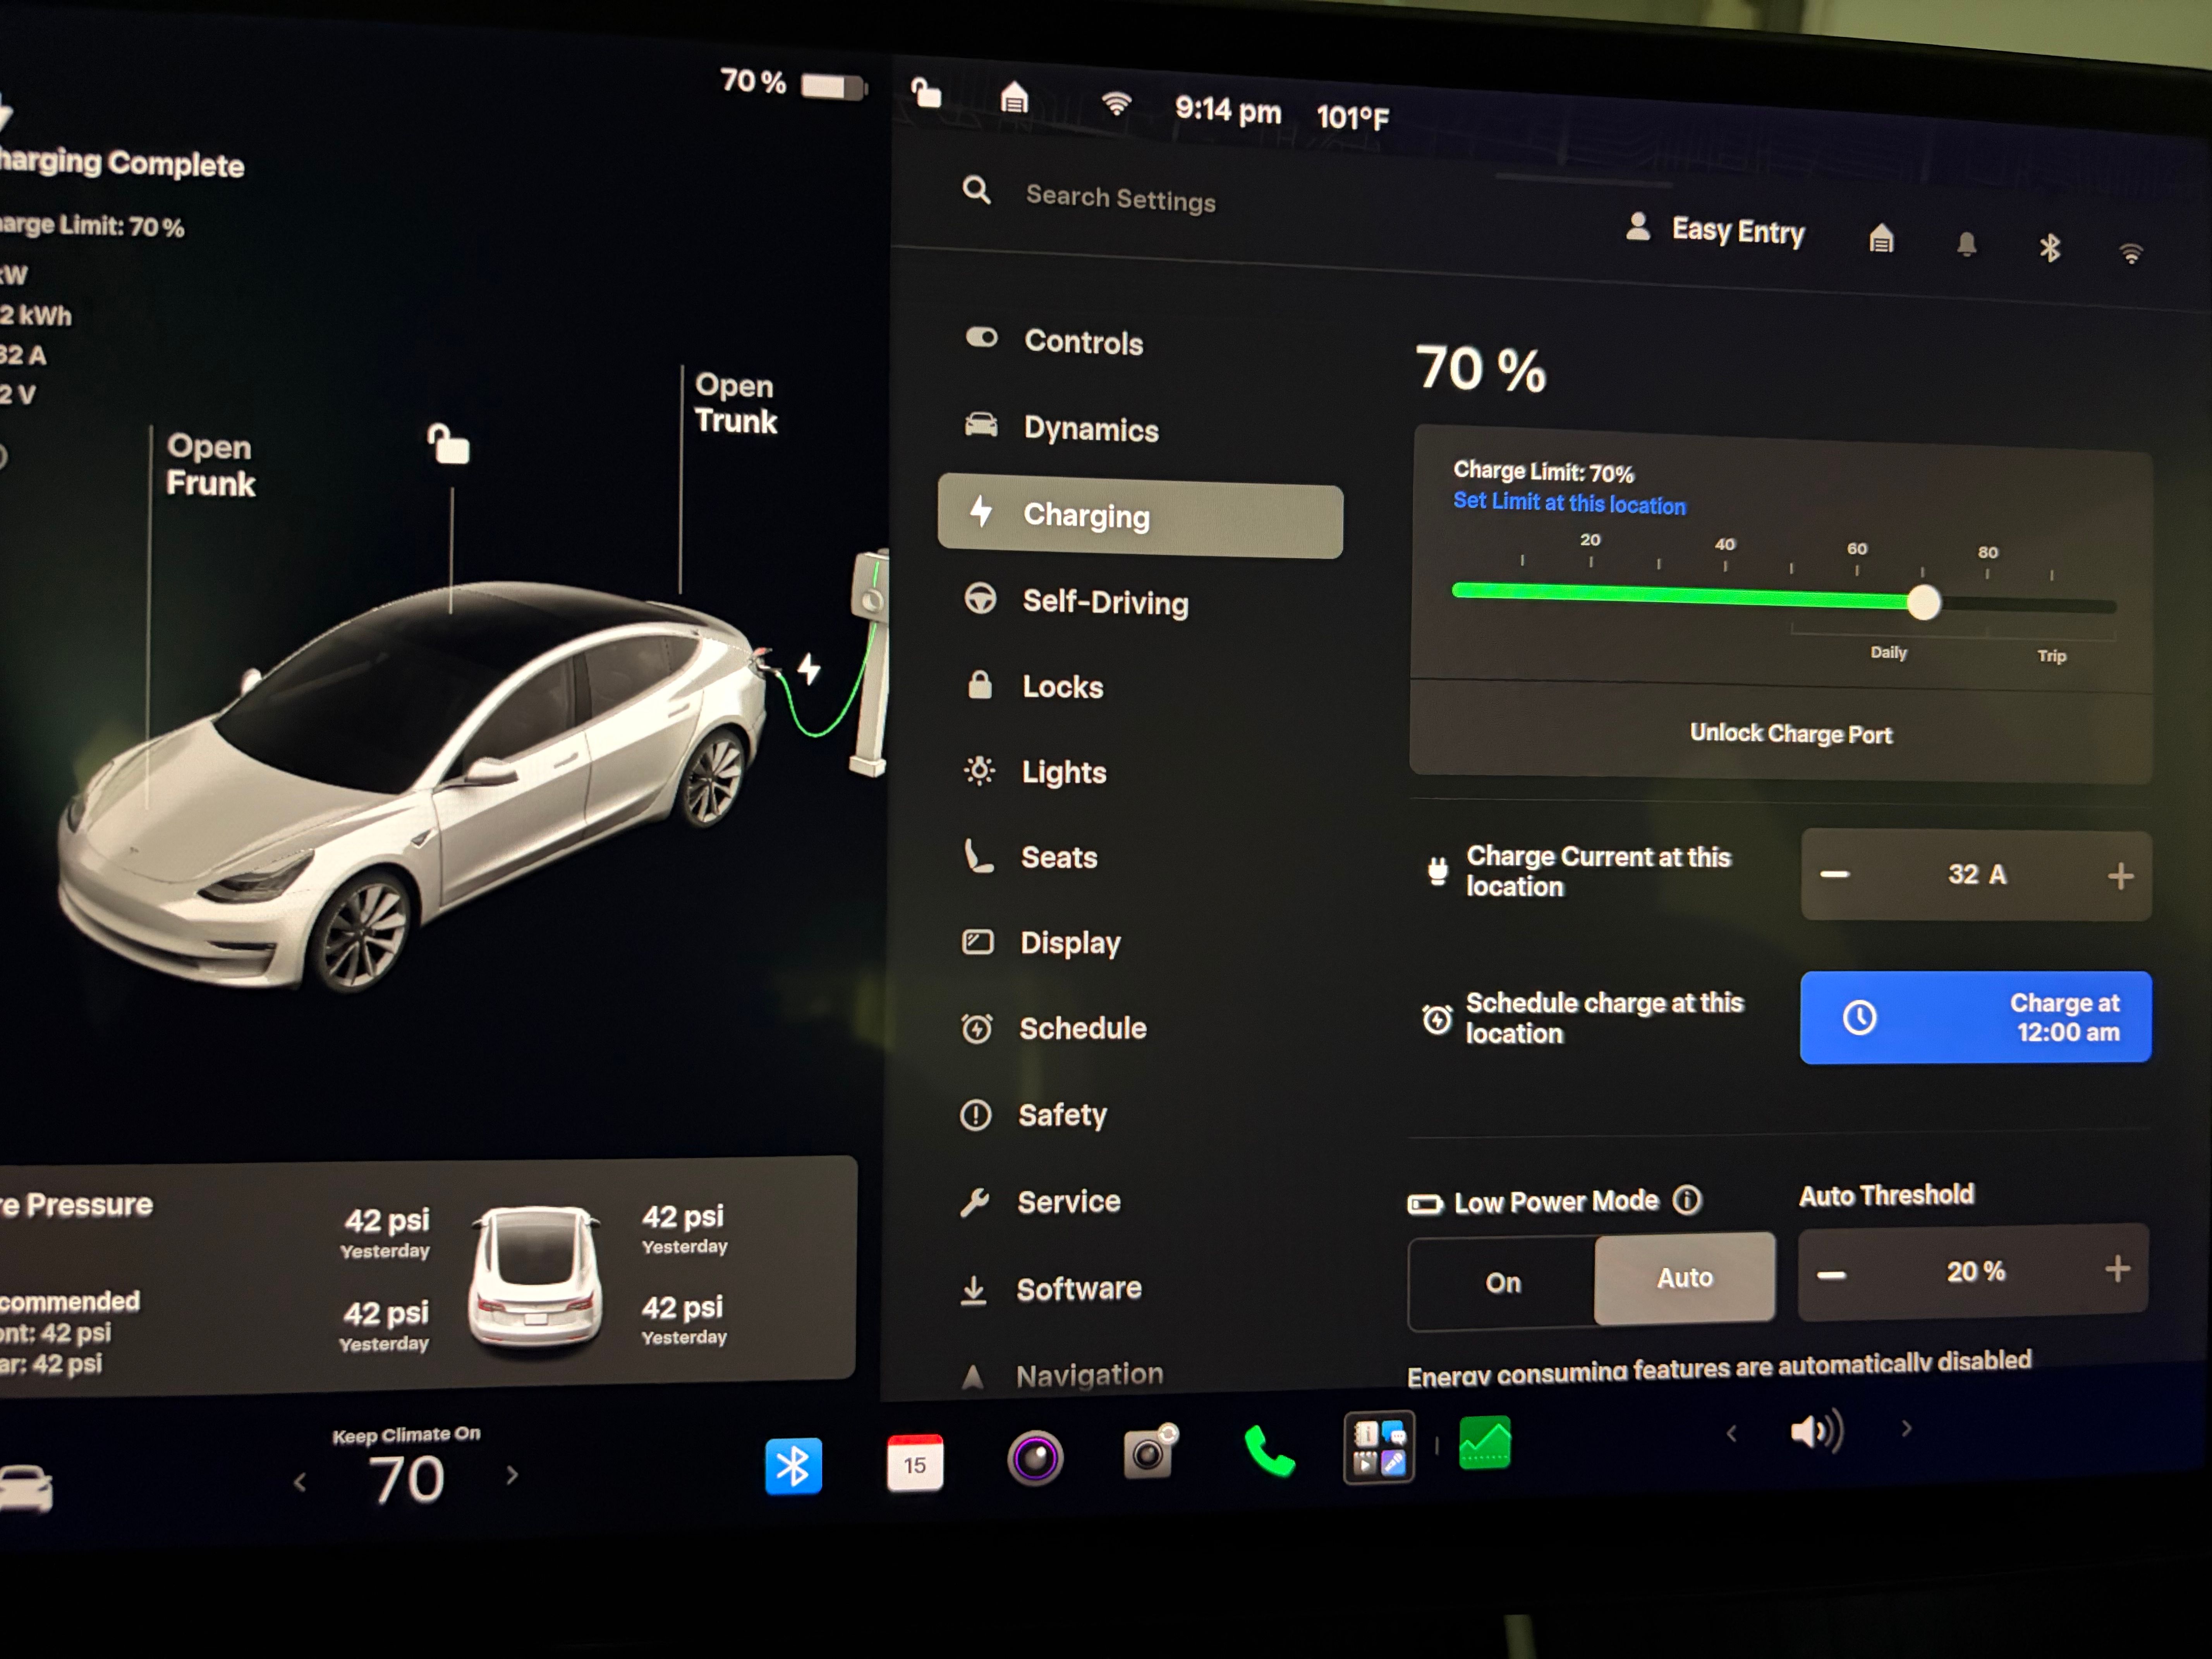
Task: Decrease charge current with minus button
Action: click(1834, 874)
